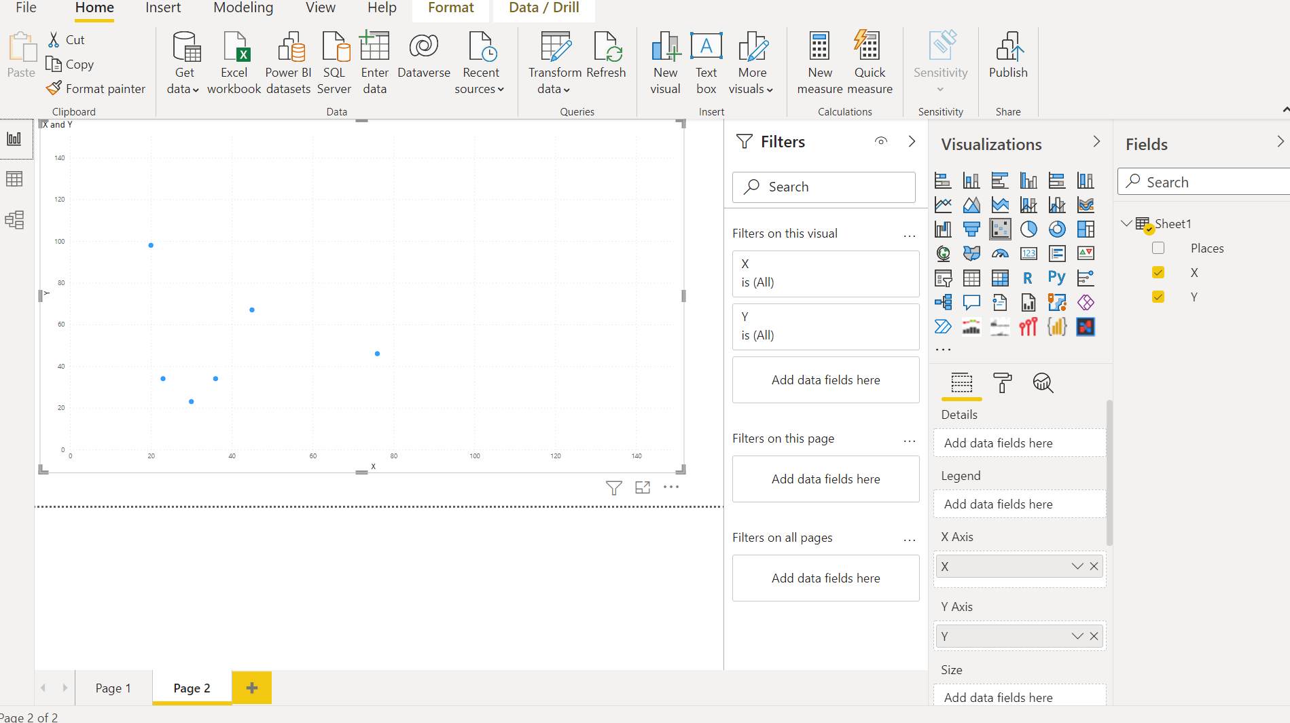The height and width of the screenshot is (723, 1290).
Task: Select the KPI visual
Action: tap(1086, 254)
